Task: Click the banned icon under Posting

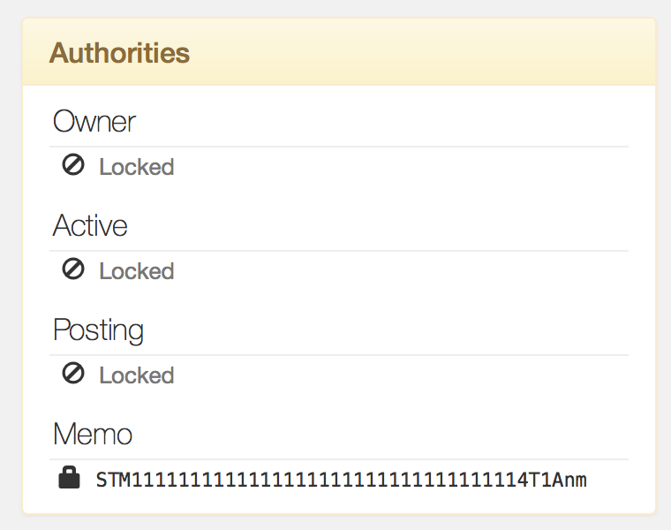Action: [73, 373]
